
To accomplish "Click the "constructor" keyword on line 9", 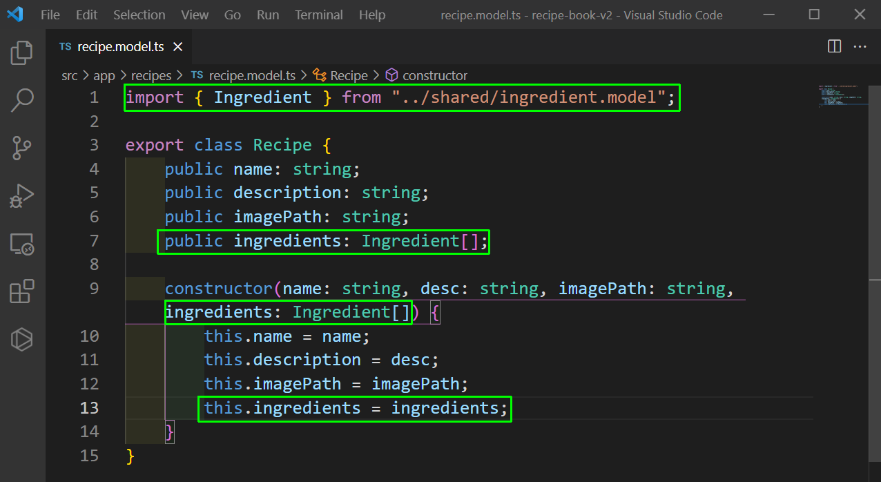I will 219,288.
